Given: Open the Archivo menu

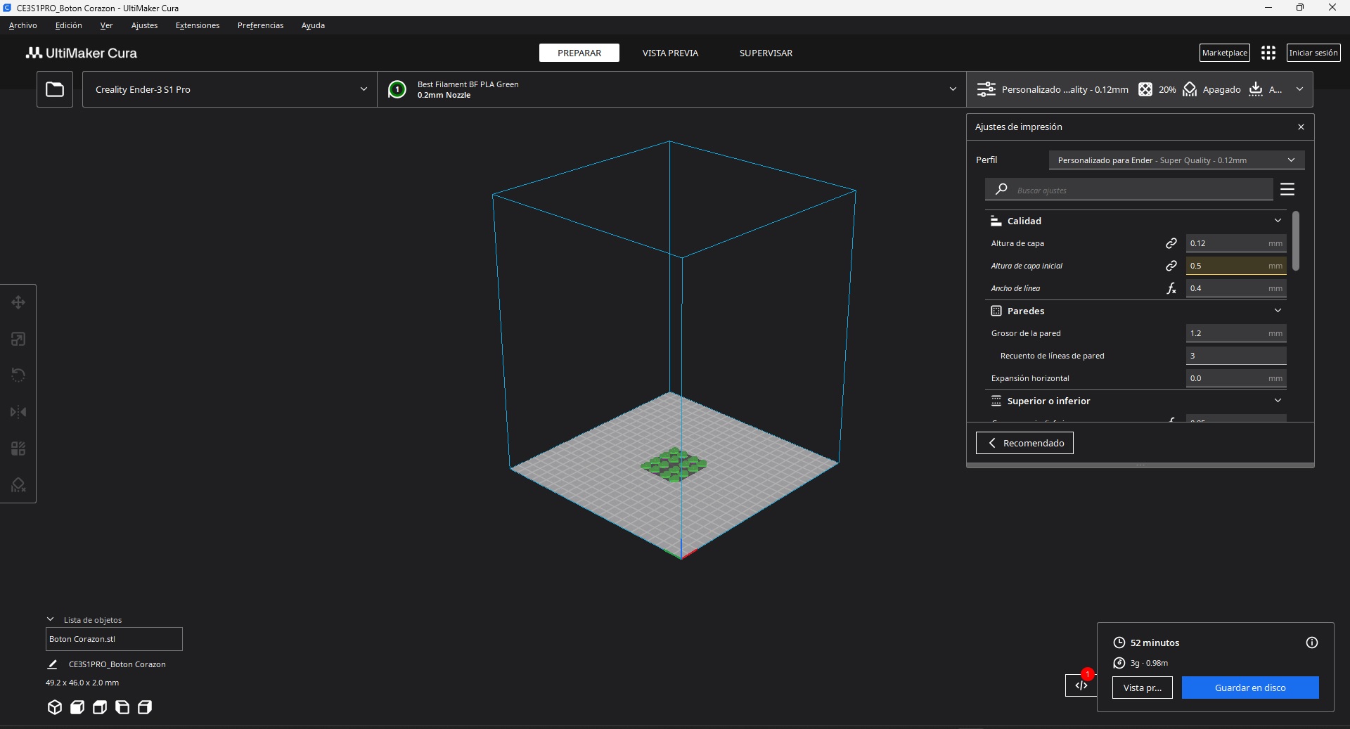Looking at the screenshot, I should (23, 25).
